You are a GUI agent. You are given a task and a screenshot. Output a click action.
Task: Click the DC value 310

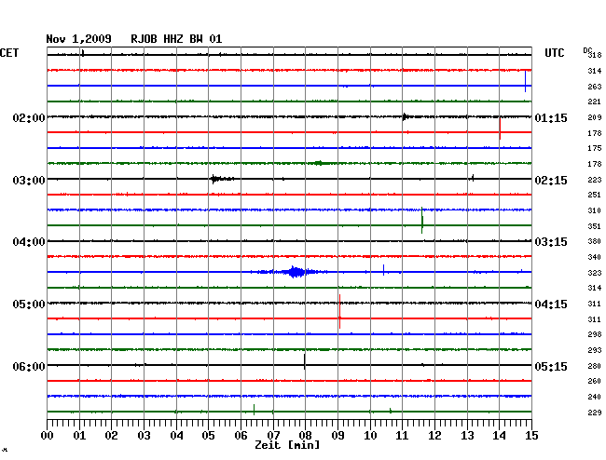(x=595, y=210)
